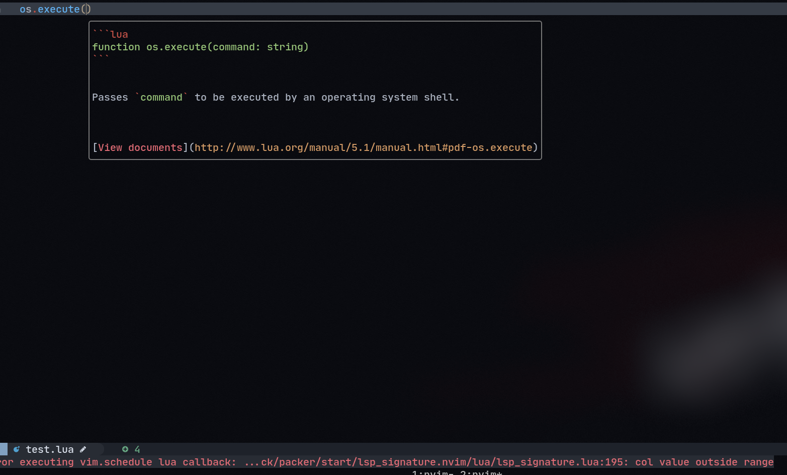
Task: Click the Lua language icon beside test.lua
Action: (x=17, y=449)
